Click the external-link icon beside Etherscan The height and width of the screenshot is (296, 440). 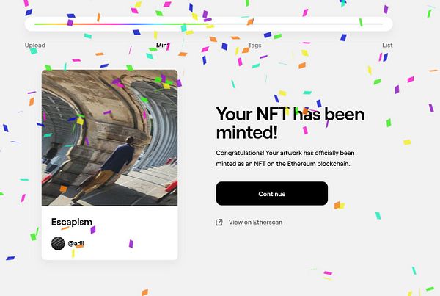[x=219, y=223]
